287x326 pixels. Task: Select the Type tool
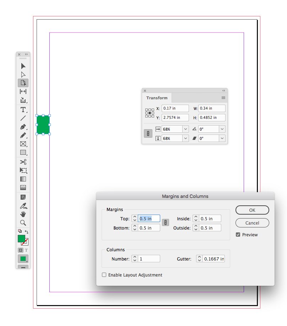click(23, 110)
